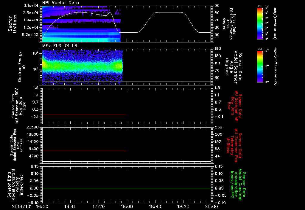The width and height of the screenshot is (305, 210).
Task: Click the '110' scanner angle tick value
Action: [x=218, y=63]
